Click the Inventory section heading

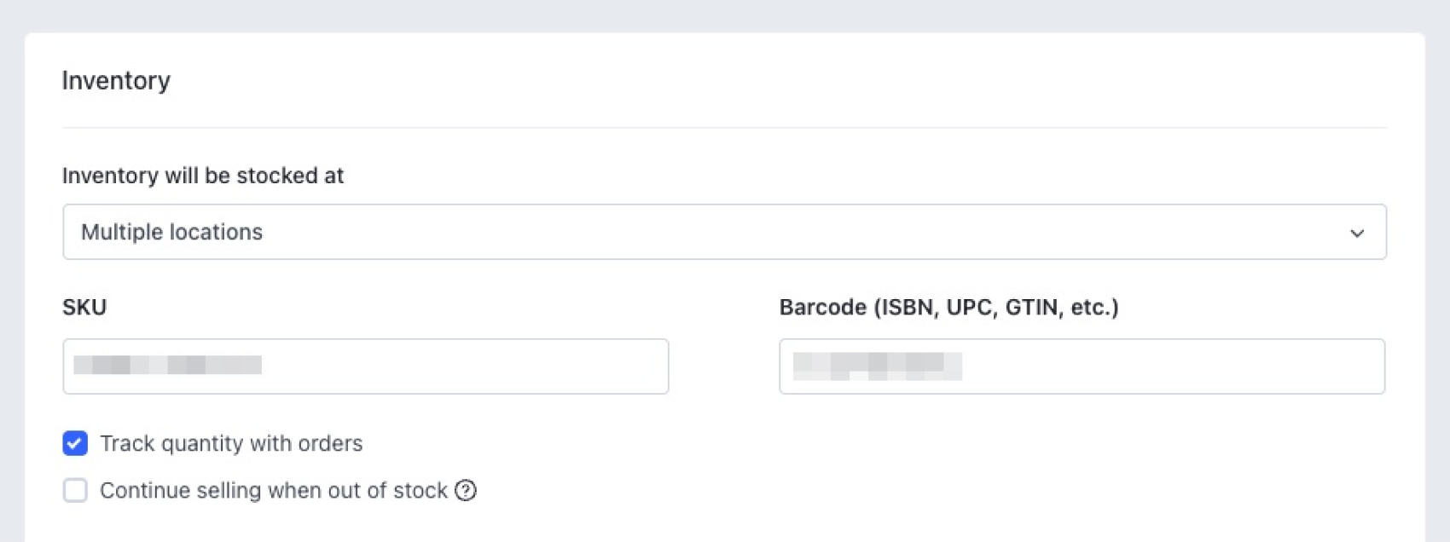coord(116,81)
